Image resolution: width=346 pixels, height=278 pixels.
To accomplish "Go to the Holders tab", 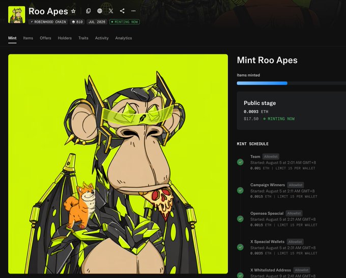I will [x=65, y=38].
